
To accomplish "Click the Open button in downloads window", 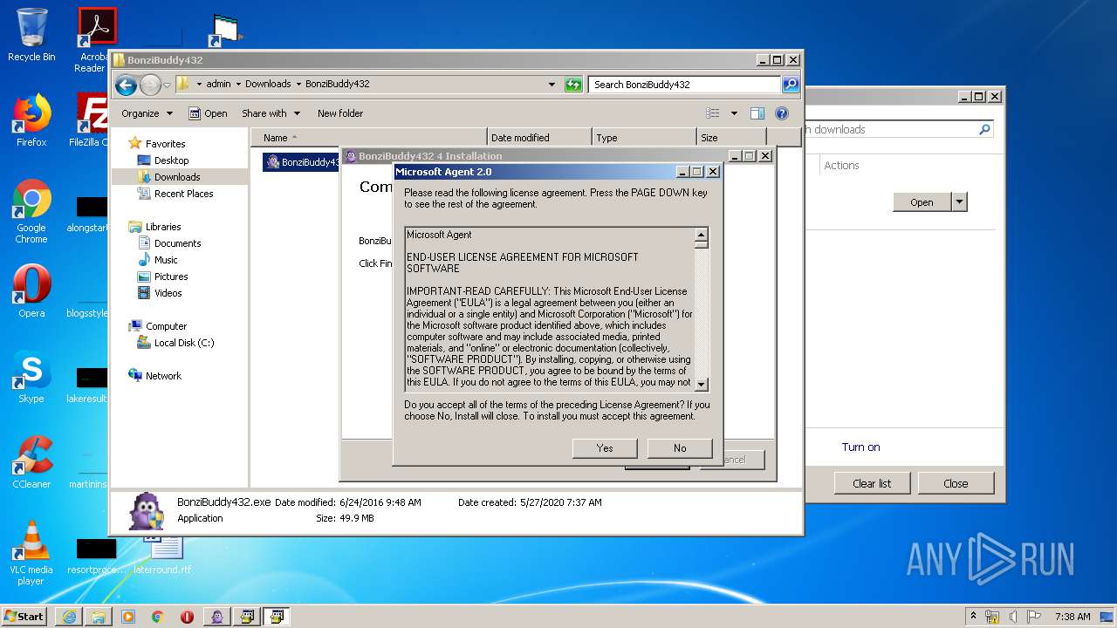I will pos(922,202).
